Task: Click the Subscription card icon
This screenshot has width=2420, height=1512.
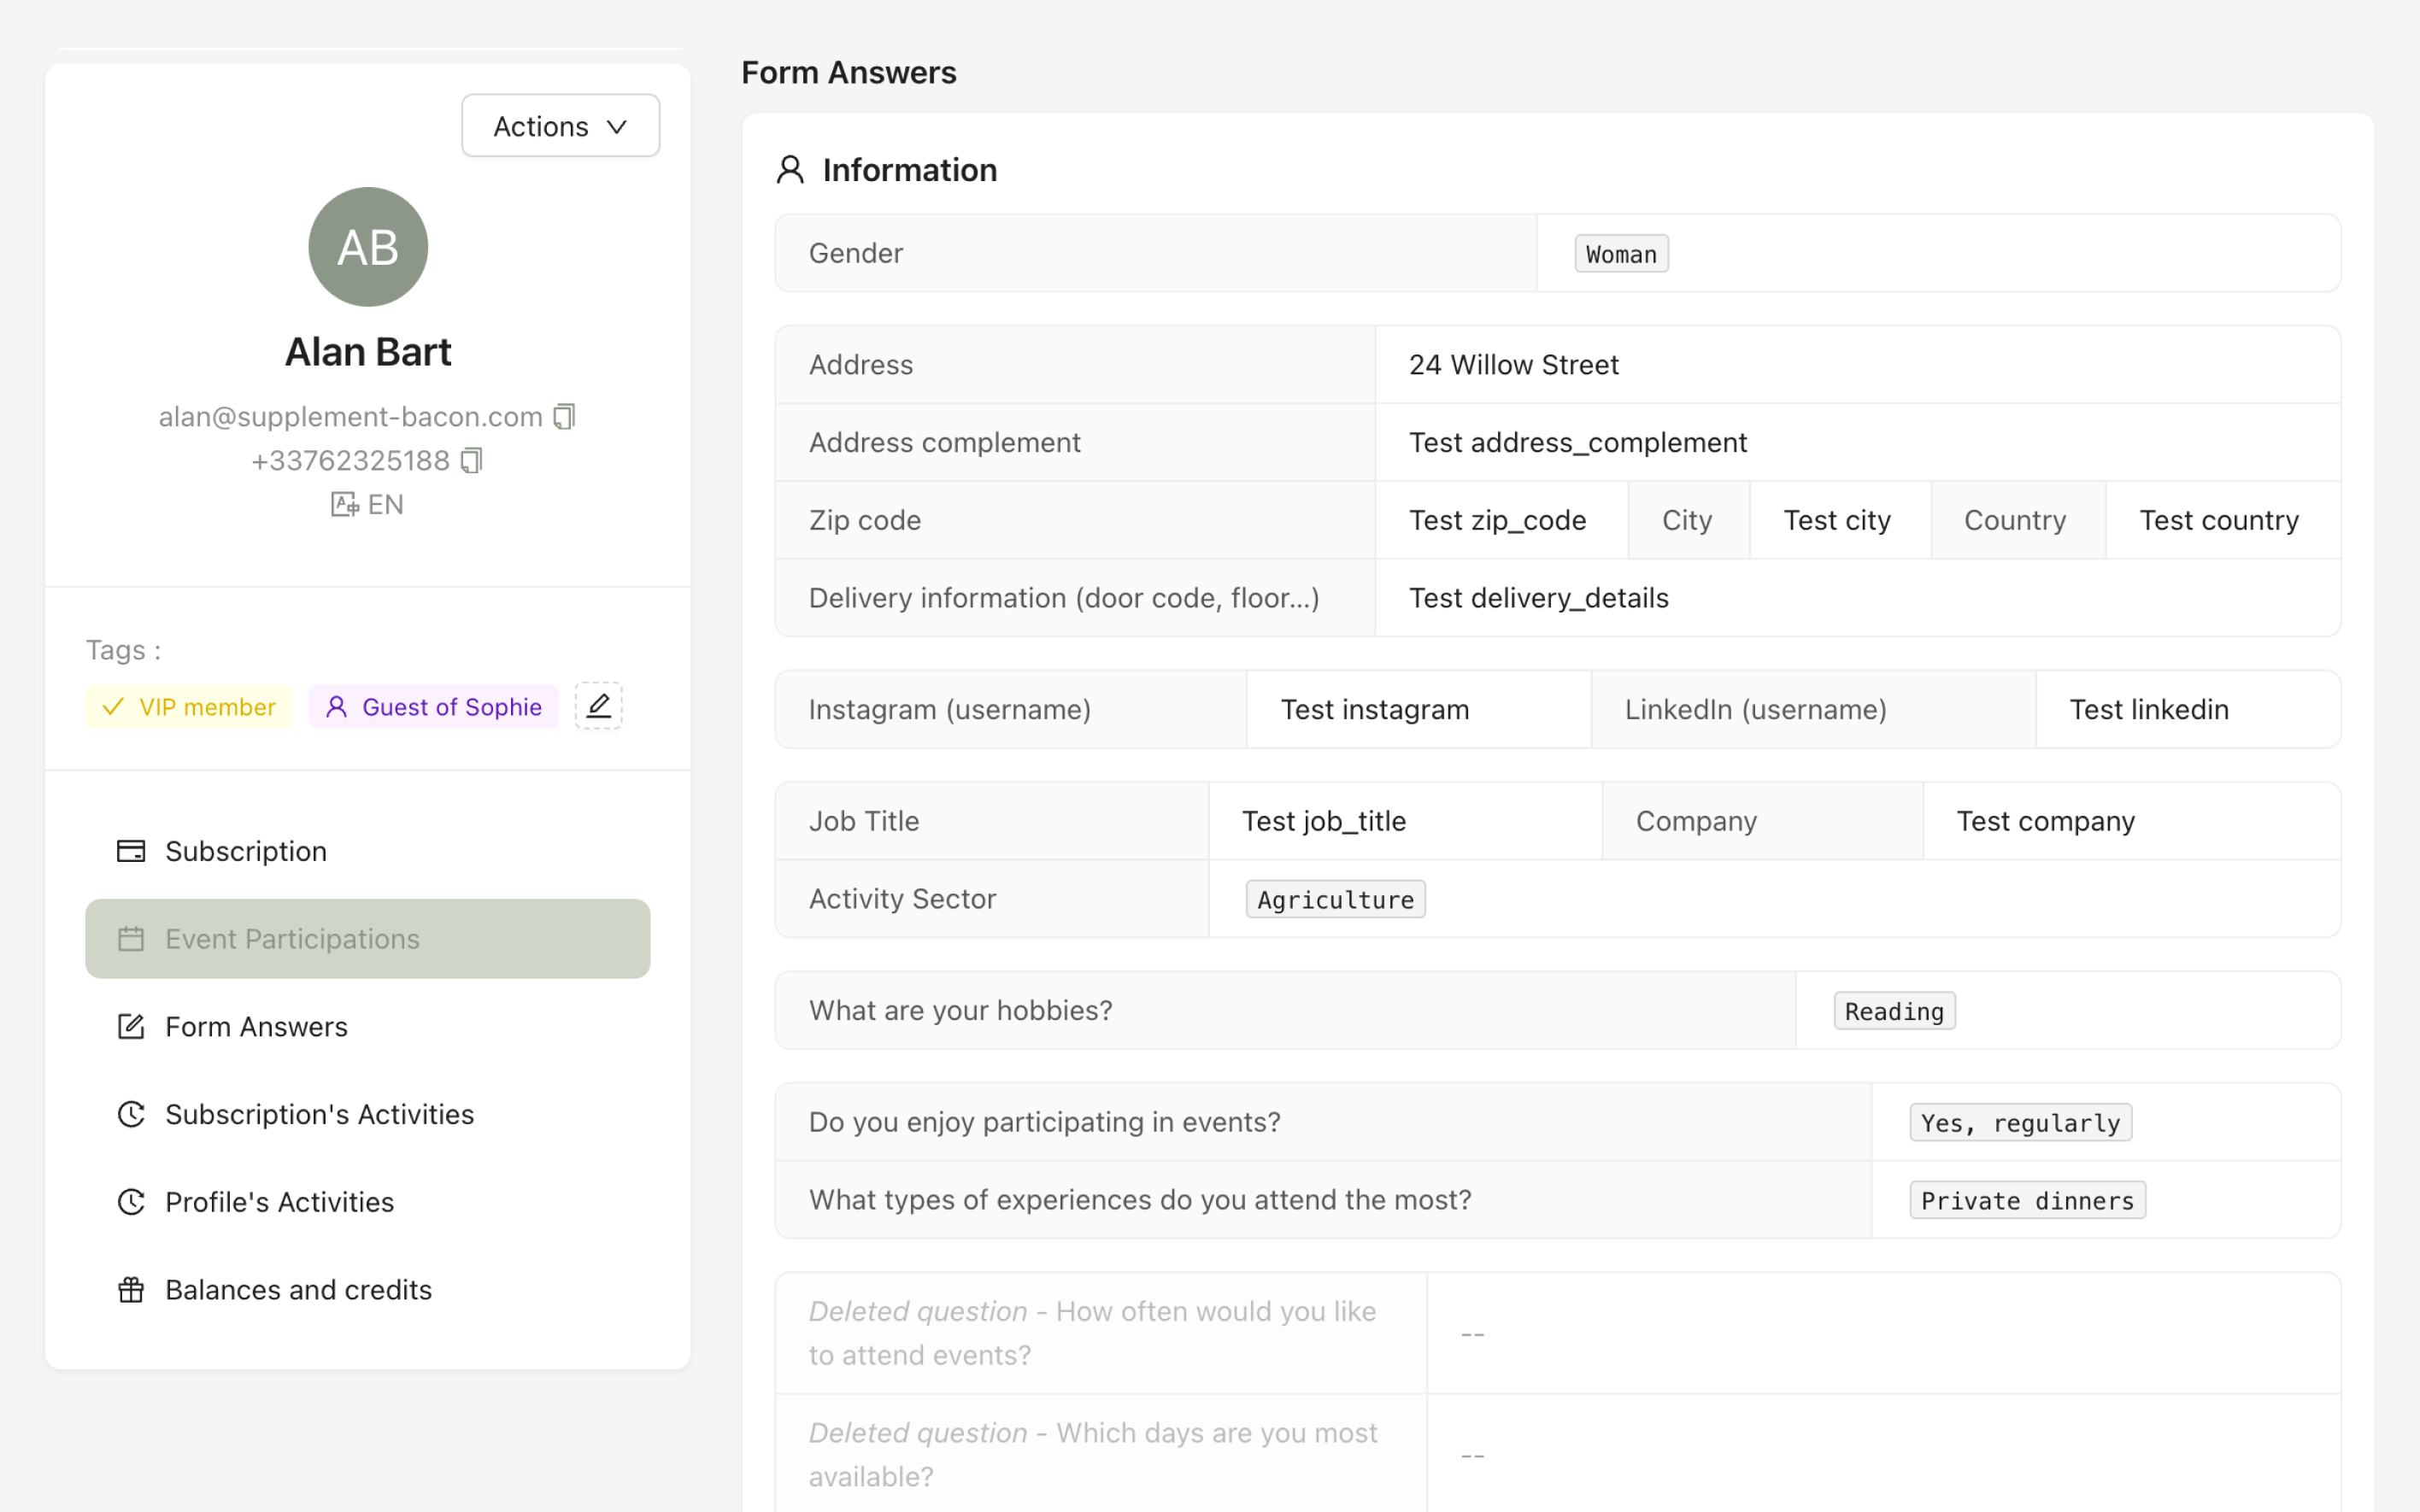Action: (131, 851)
